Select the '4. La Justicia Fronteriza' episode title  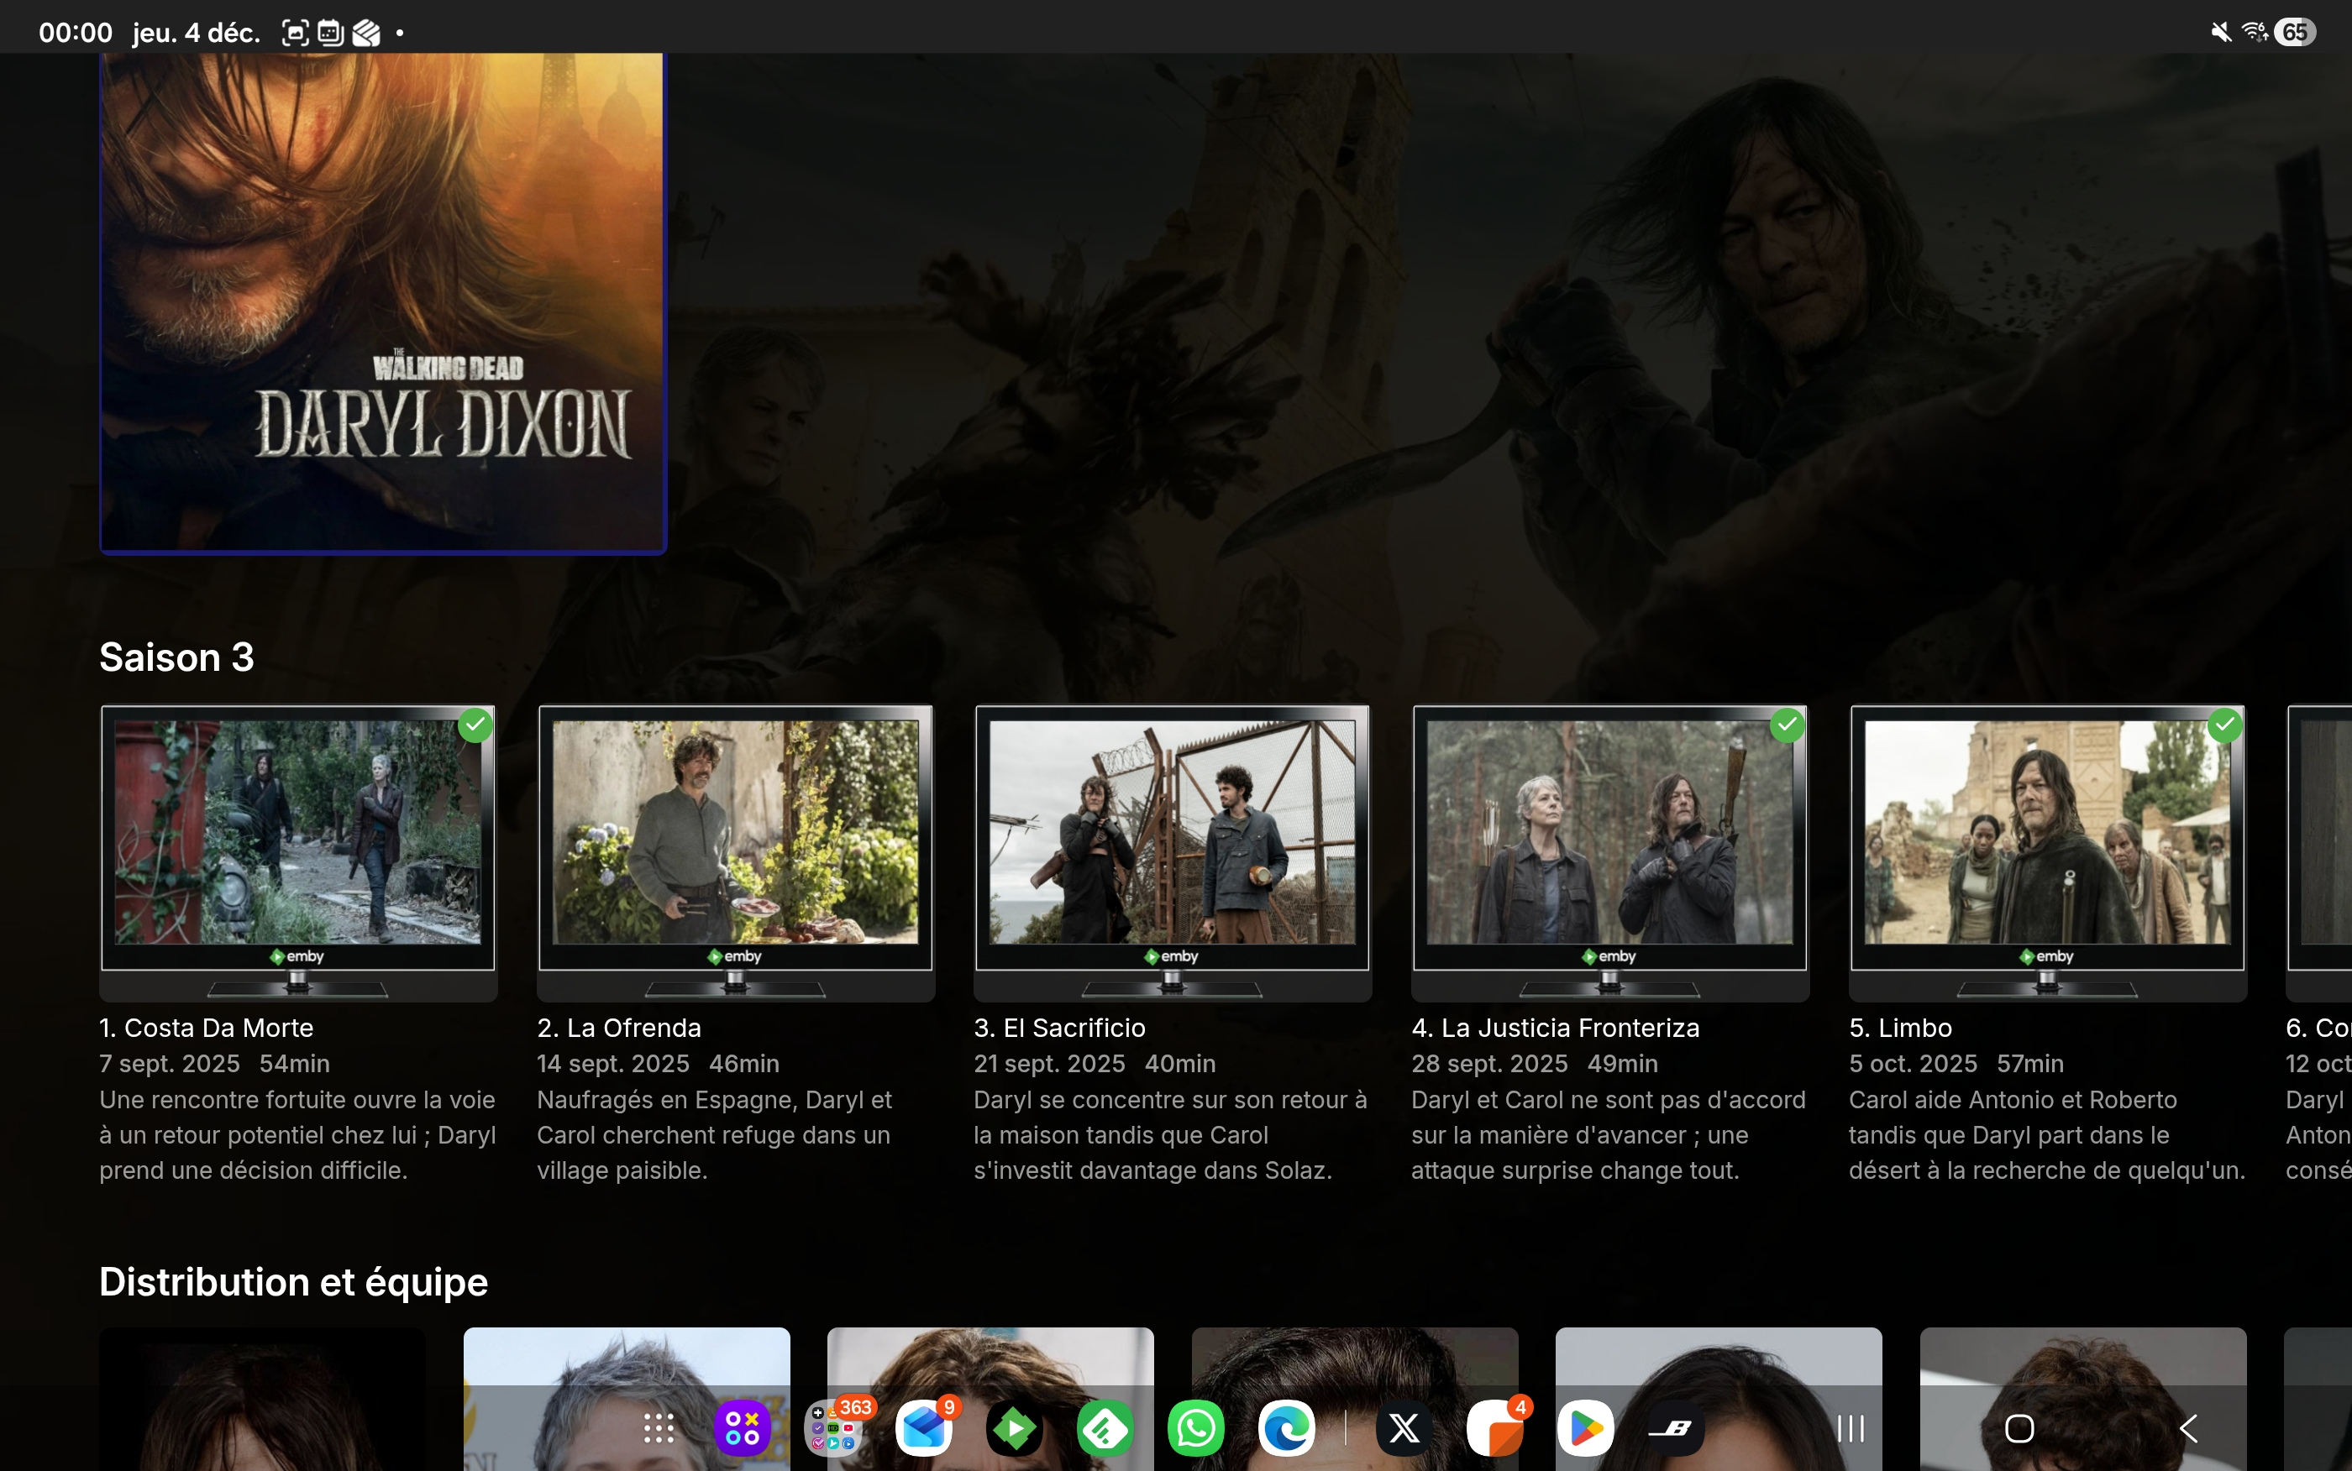(1555, 1028)
